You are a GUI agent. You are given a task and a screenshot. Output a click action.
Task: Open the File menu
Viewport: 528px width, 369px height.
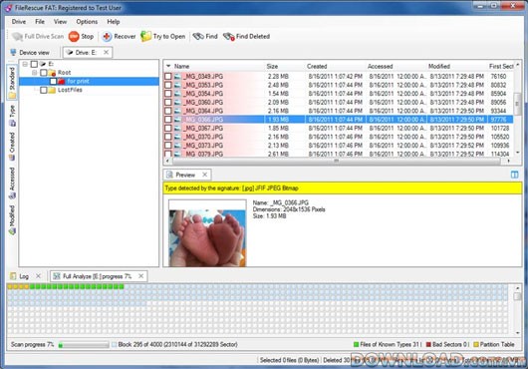click(x=40, y=22)
